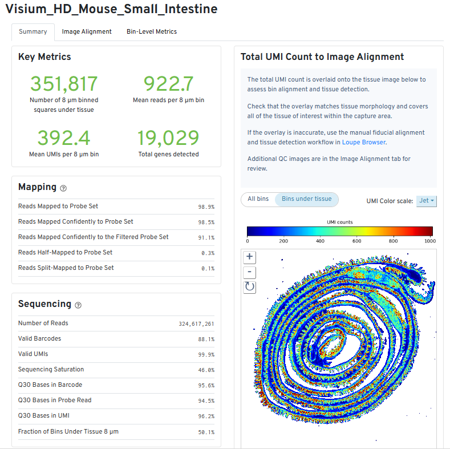This screenshot has width=450, height=449.
Task: Click the UMI counts color bar
Action: point(339,231)
